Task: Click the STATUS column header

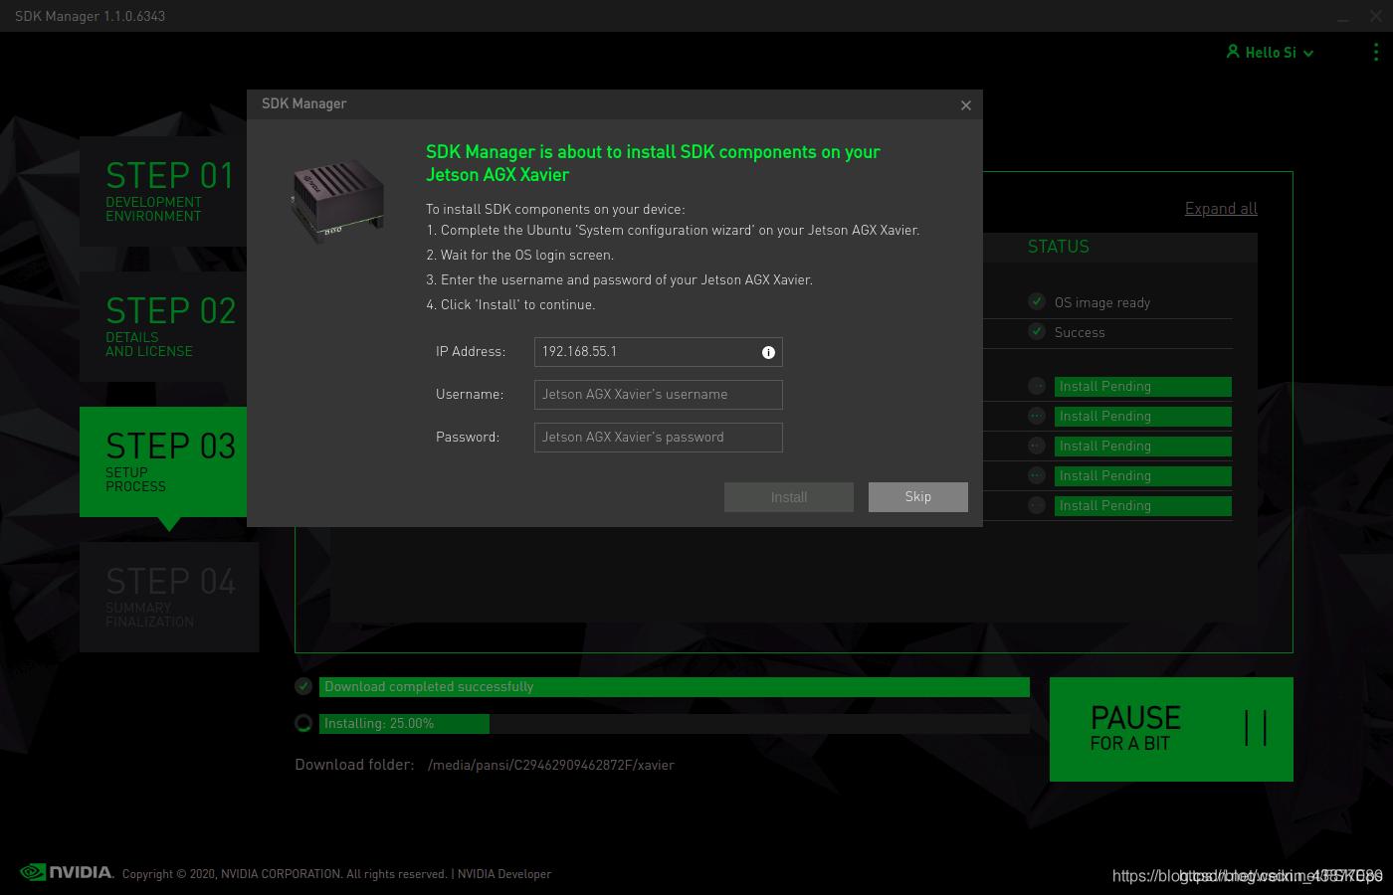Action: (1058, 247)
